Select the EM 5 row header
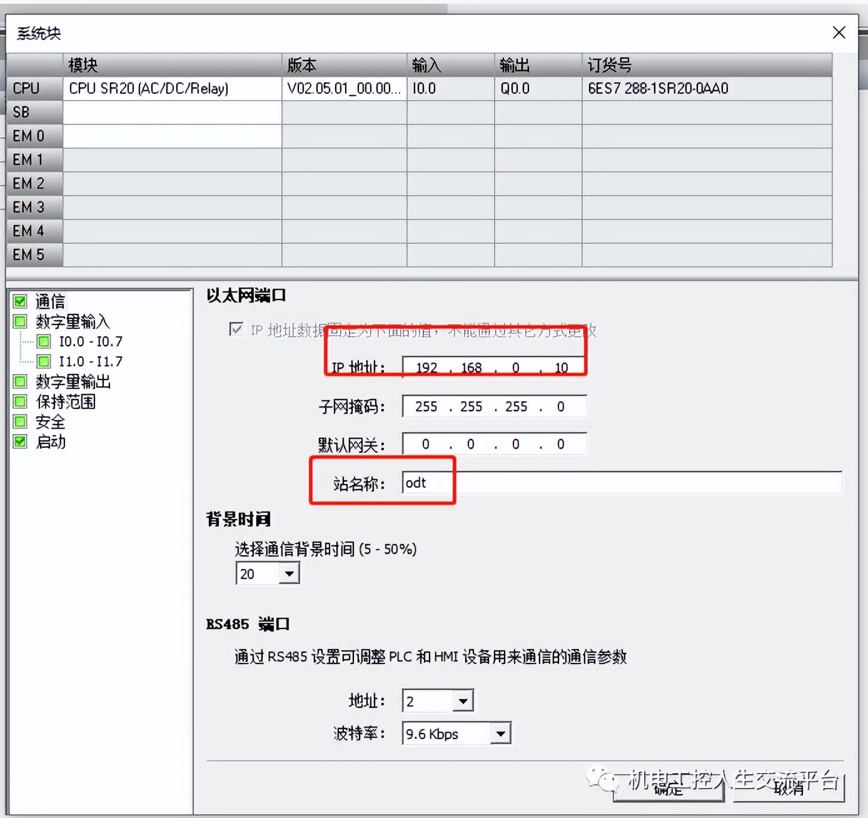Image resolution: width=868 pixels, height=818 pixels. click(x=34, y=255)
